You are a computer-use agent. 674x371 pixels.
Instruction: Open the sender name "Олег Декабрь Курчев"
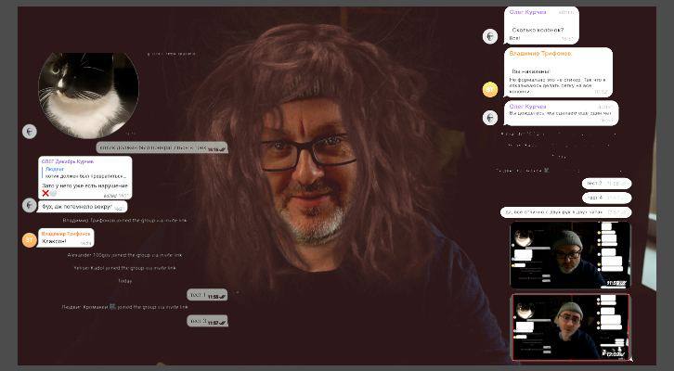68,161
